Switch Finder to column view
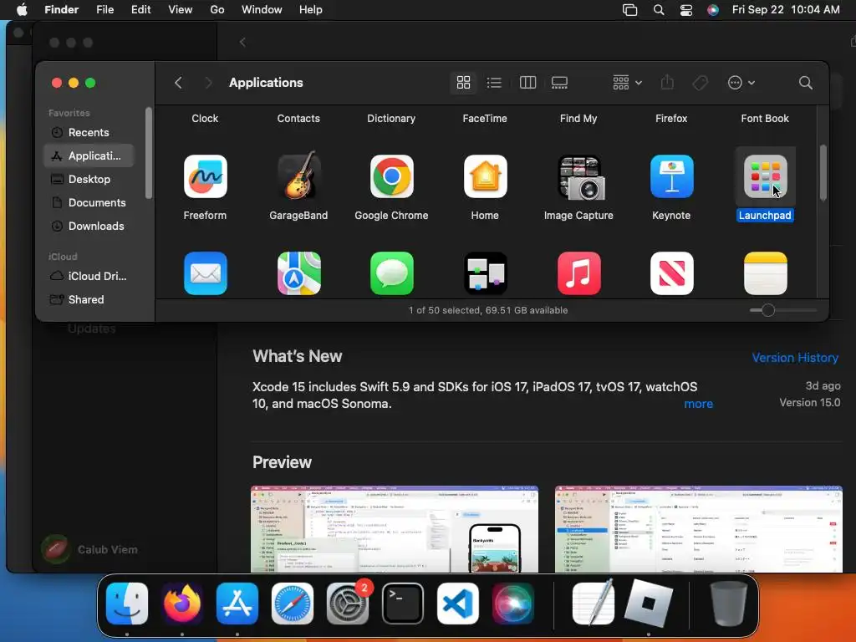This screenshot has height=642, width=856. [527, 83]
